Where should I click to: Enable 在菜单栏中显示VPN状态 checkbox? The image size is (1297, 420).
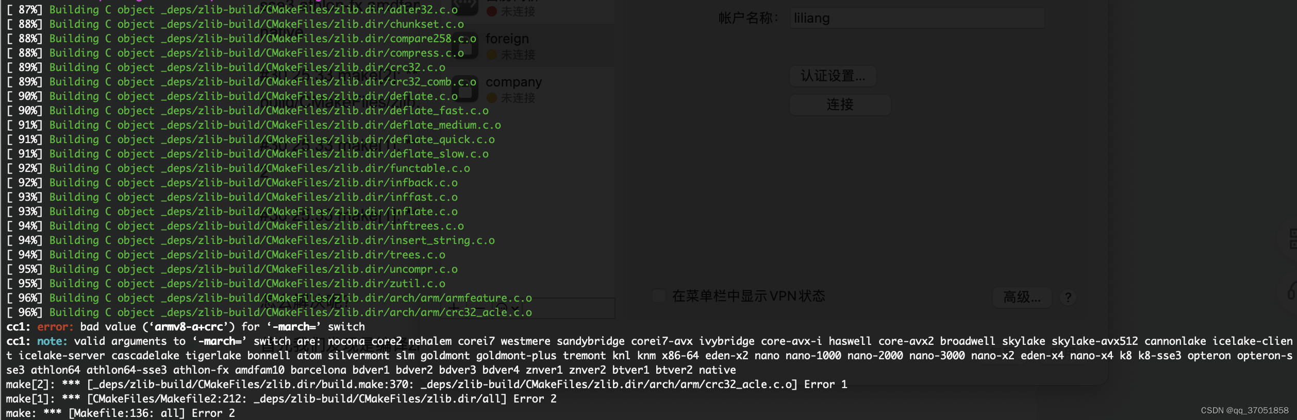click(x=658, y=295)
